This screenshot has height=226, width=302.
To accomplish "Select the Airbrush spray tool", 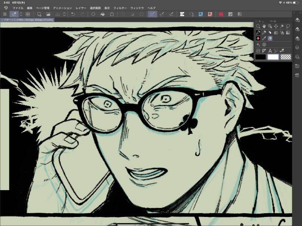I will tap(282, 32).
